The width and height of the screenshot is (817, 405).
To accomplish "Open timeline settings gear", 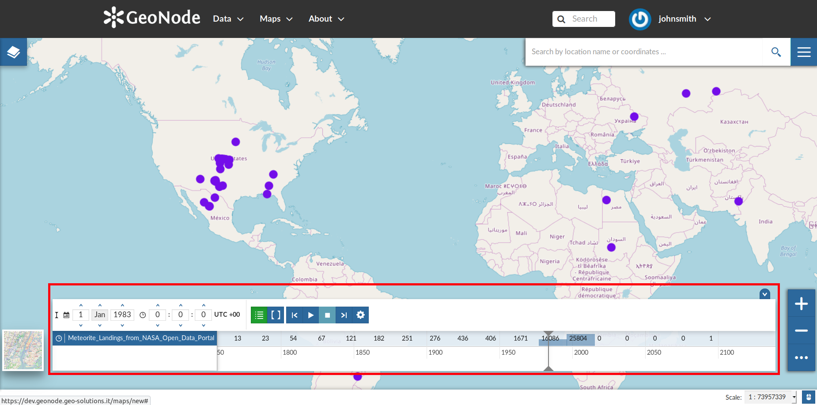I will 360,315.
